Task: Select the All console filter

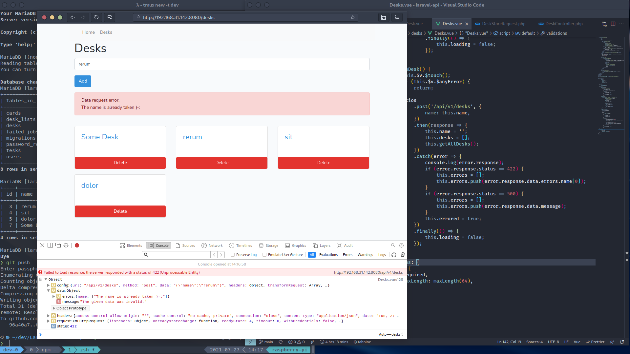Action: (x=312, y=255)
